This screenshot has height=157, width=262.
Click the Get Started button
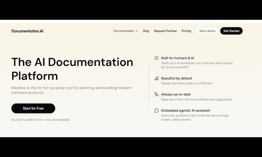231,31
